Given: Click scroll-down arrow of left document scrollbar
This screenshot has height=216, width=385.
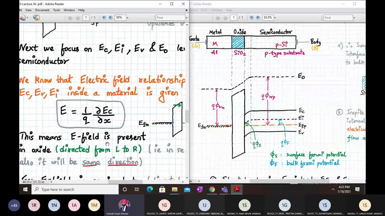Looking at the screenshot, I should pyautogui.click(x=187, y=178).
